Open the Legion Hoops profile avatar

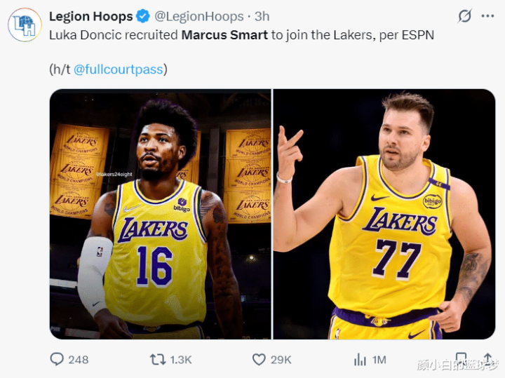[25, 25]
